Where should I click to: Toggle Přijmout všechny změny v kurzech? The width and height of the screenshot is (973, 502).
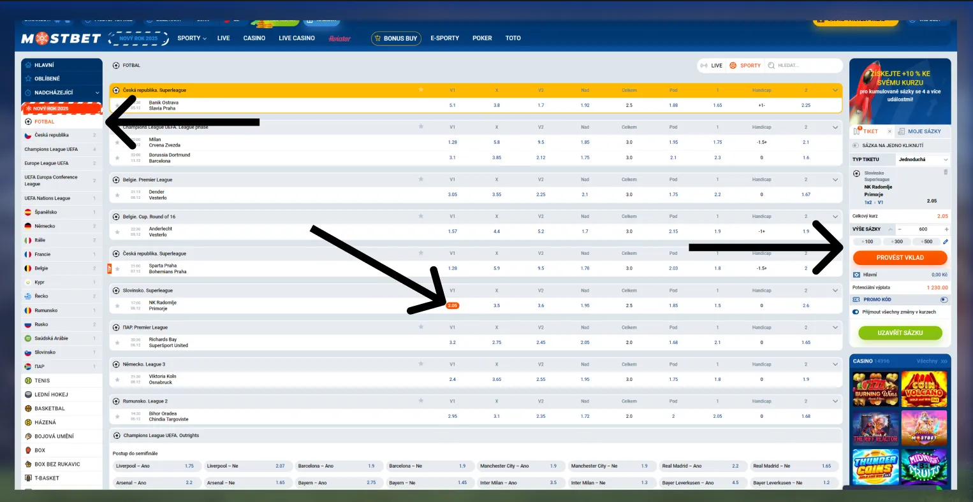pyautogui.click(x=856, y=312)
